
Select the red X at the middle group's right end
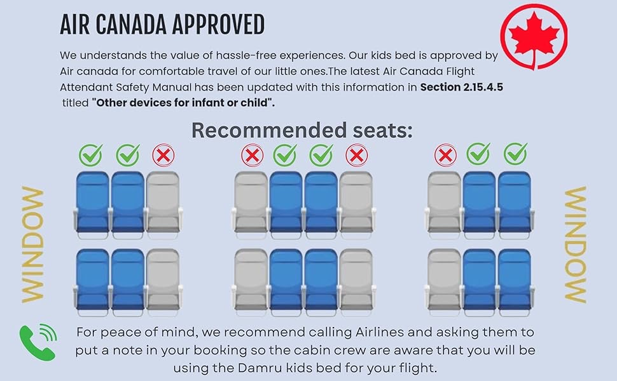coord(356,155)
